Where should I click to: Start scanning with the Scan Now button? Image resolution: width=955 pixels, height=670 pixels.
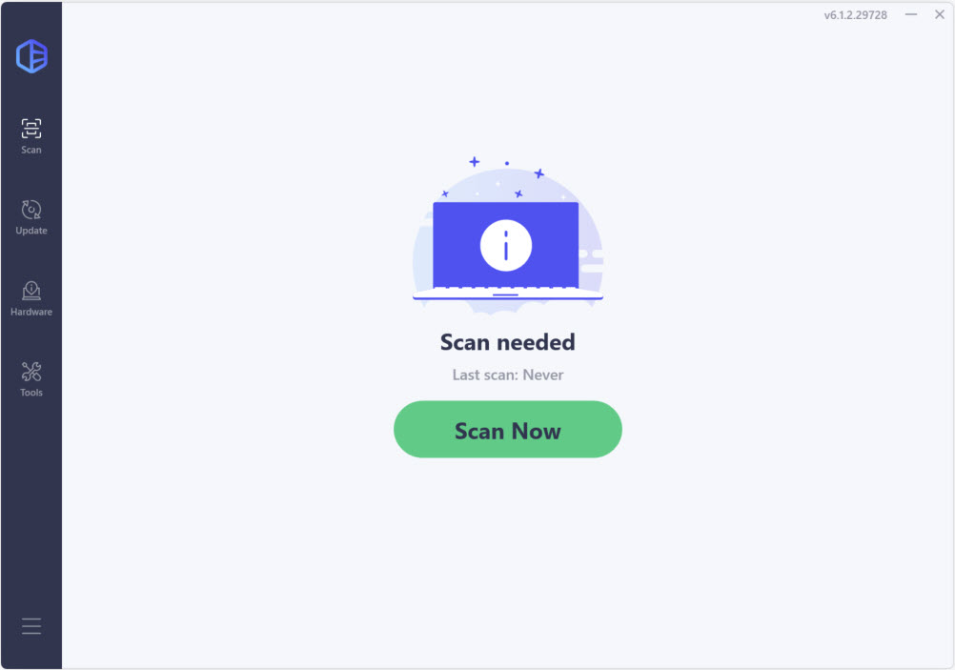click(507, 430)
